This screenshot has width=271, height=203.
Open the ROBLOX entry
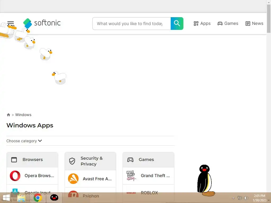(148, 193)
